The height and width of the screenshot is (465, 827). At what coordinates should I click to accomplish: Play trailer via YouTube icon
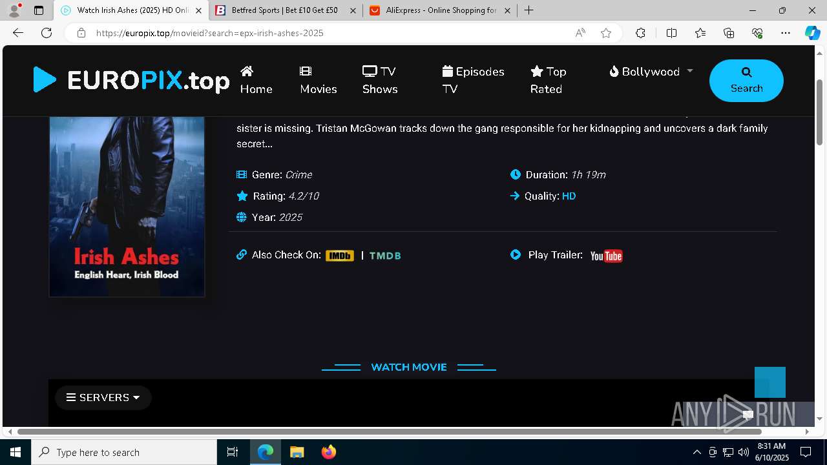click(606, 256)
